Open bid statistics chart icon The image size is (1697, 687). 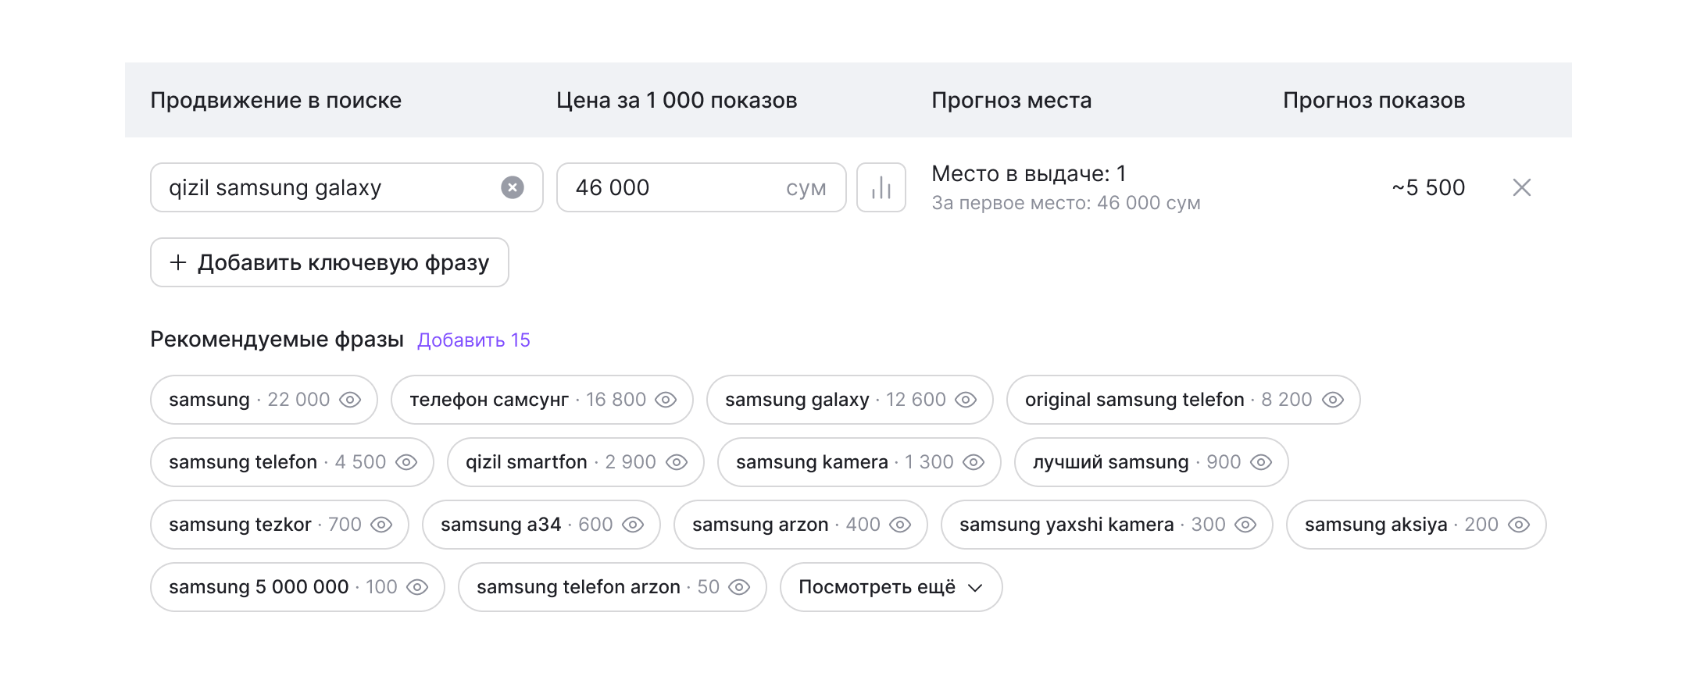click(881, 187)
